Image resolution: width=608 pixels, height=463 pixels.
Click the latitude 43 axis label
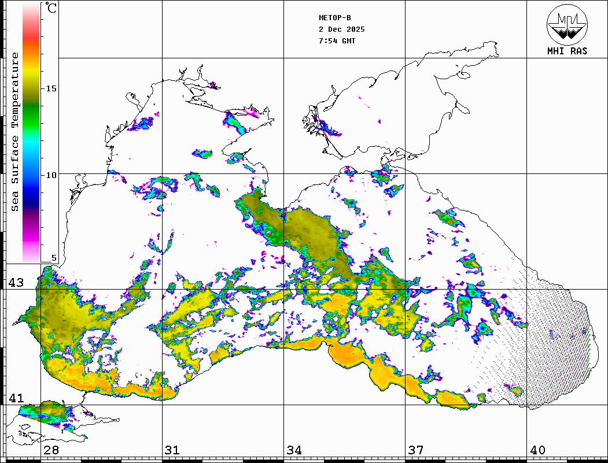pyautogui.click(x=15, y=283)
